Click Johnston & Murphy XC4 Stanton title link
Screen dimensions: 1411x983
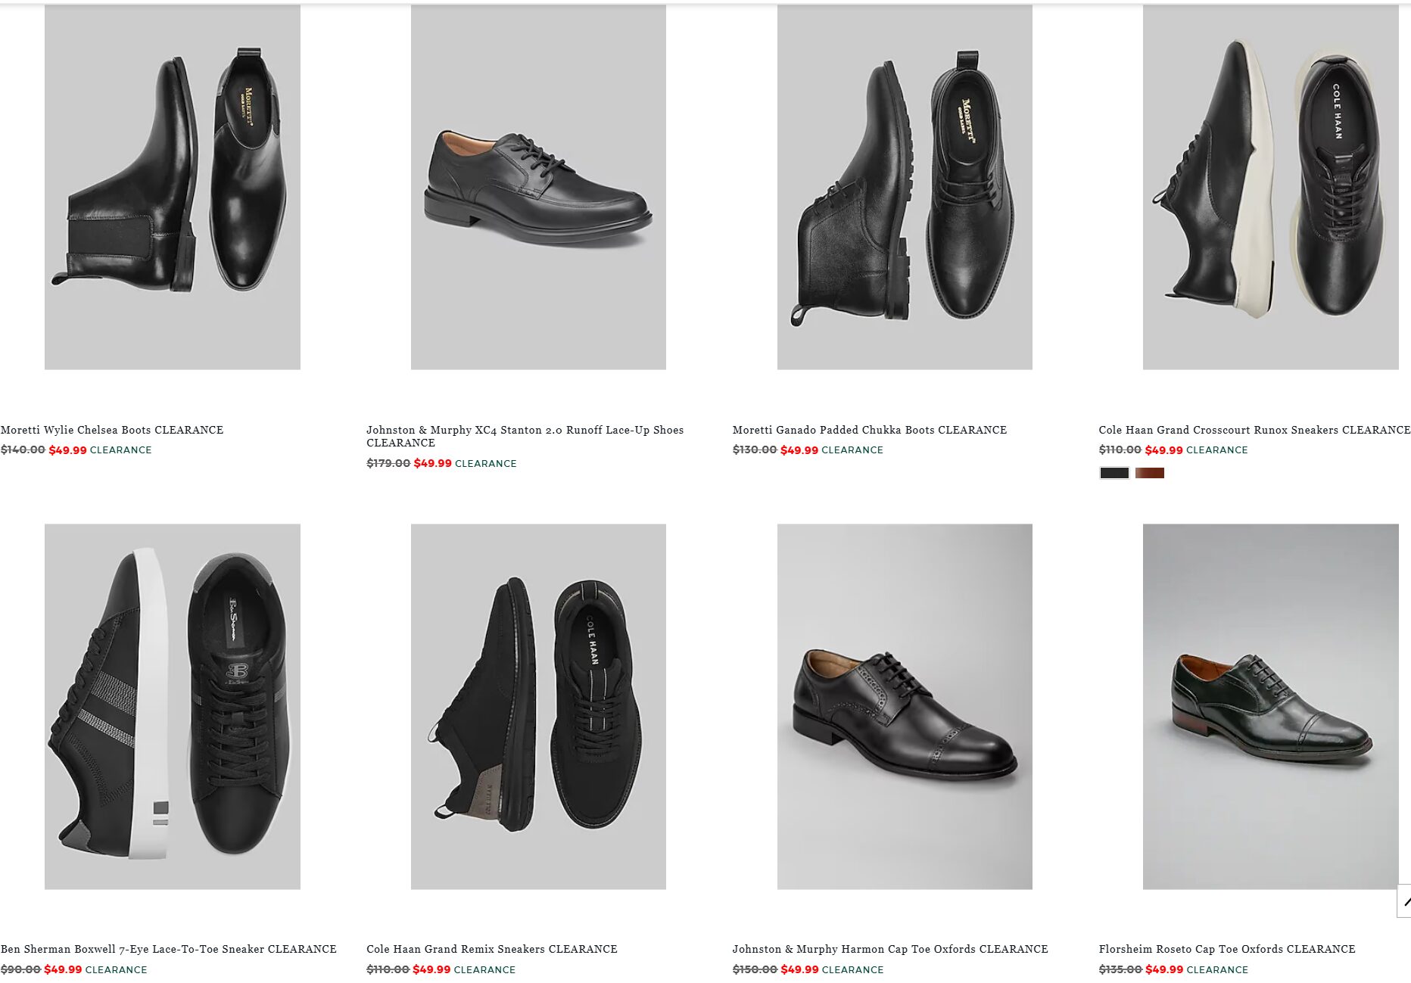(525, 430)
